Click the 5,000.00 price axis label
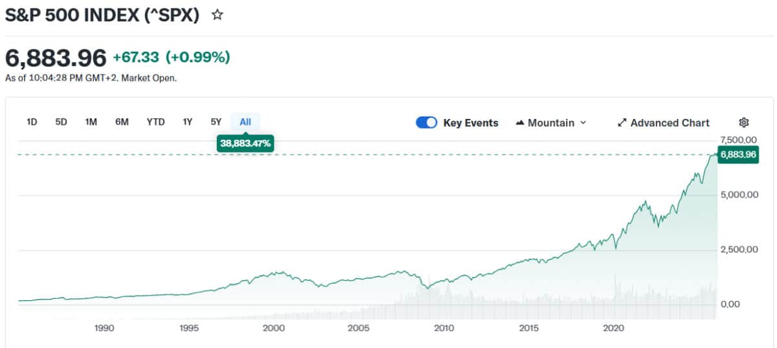The image size is (777, 348). coord(739,195)
